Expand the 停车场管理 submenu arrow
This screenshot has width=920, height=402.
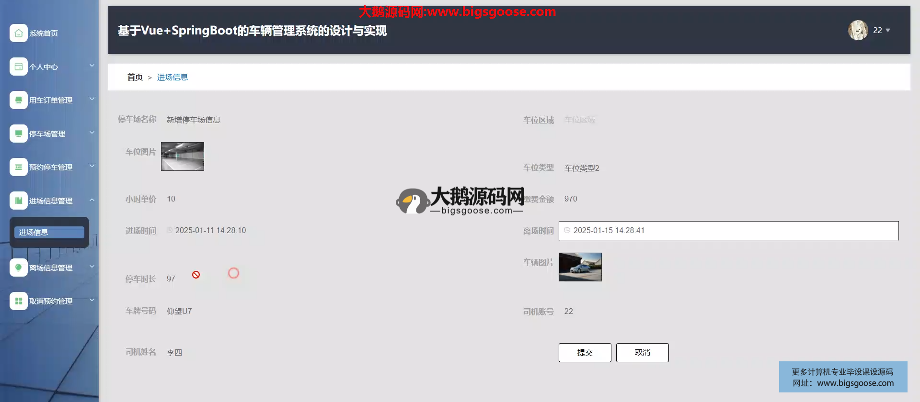[x=92, y=133]
